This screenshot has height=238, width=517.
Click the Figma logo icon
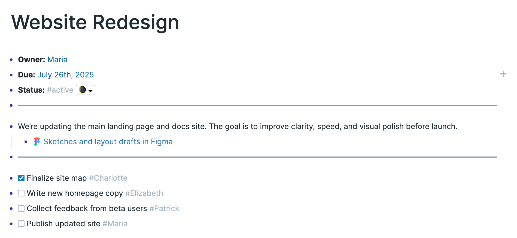click(x=37, y=142)
